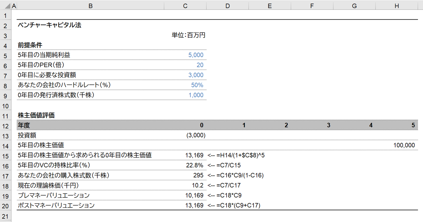Click the 株主価値評価 section heading cell

click(x=36, y=115)
